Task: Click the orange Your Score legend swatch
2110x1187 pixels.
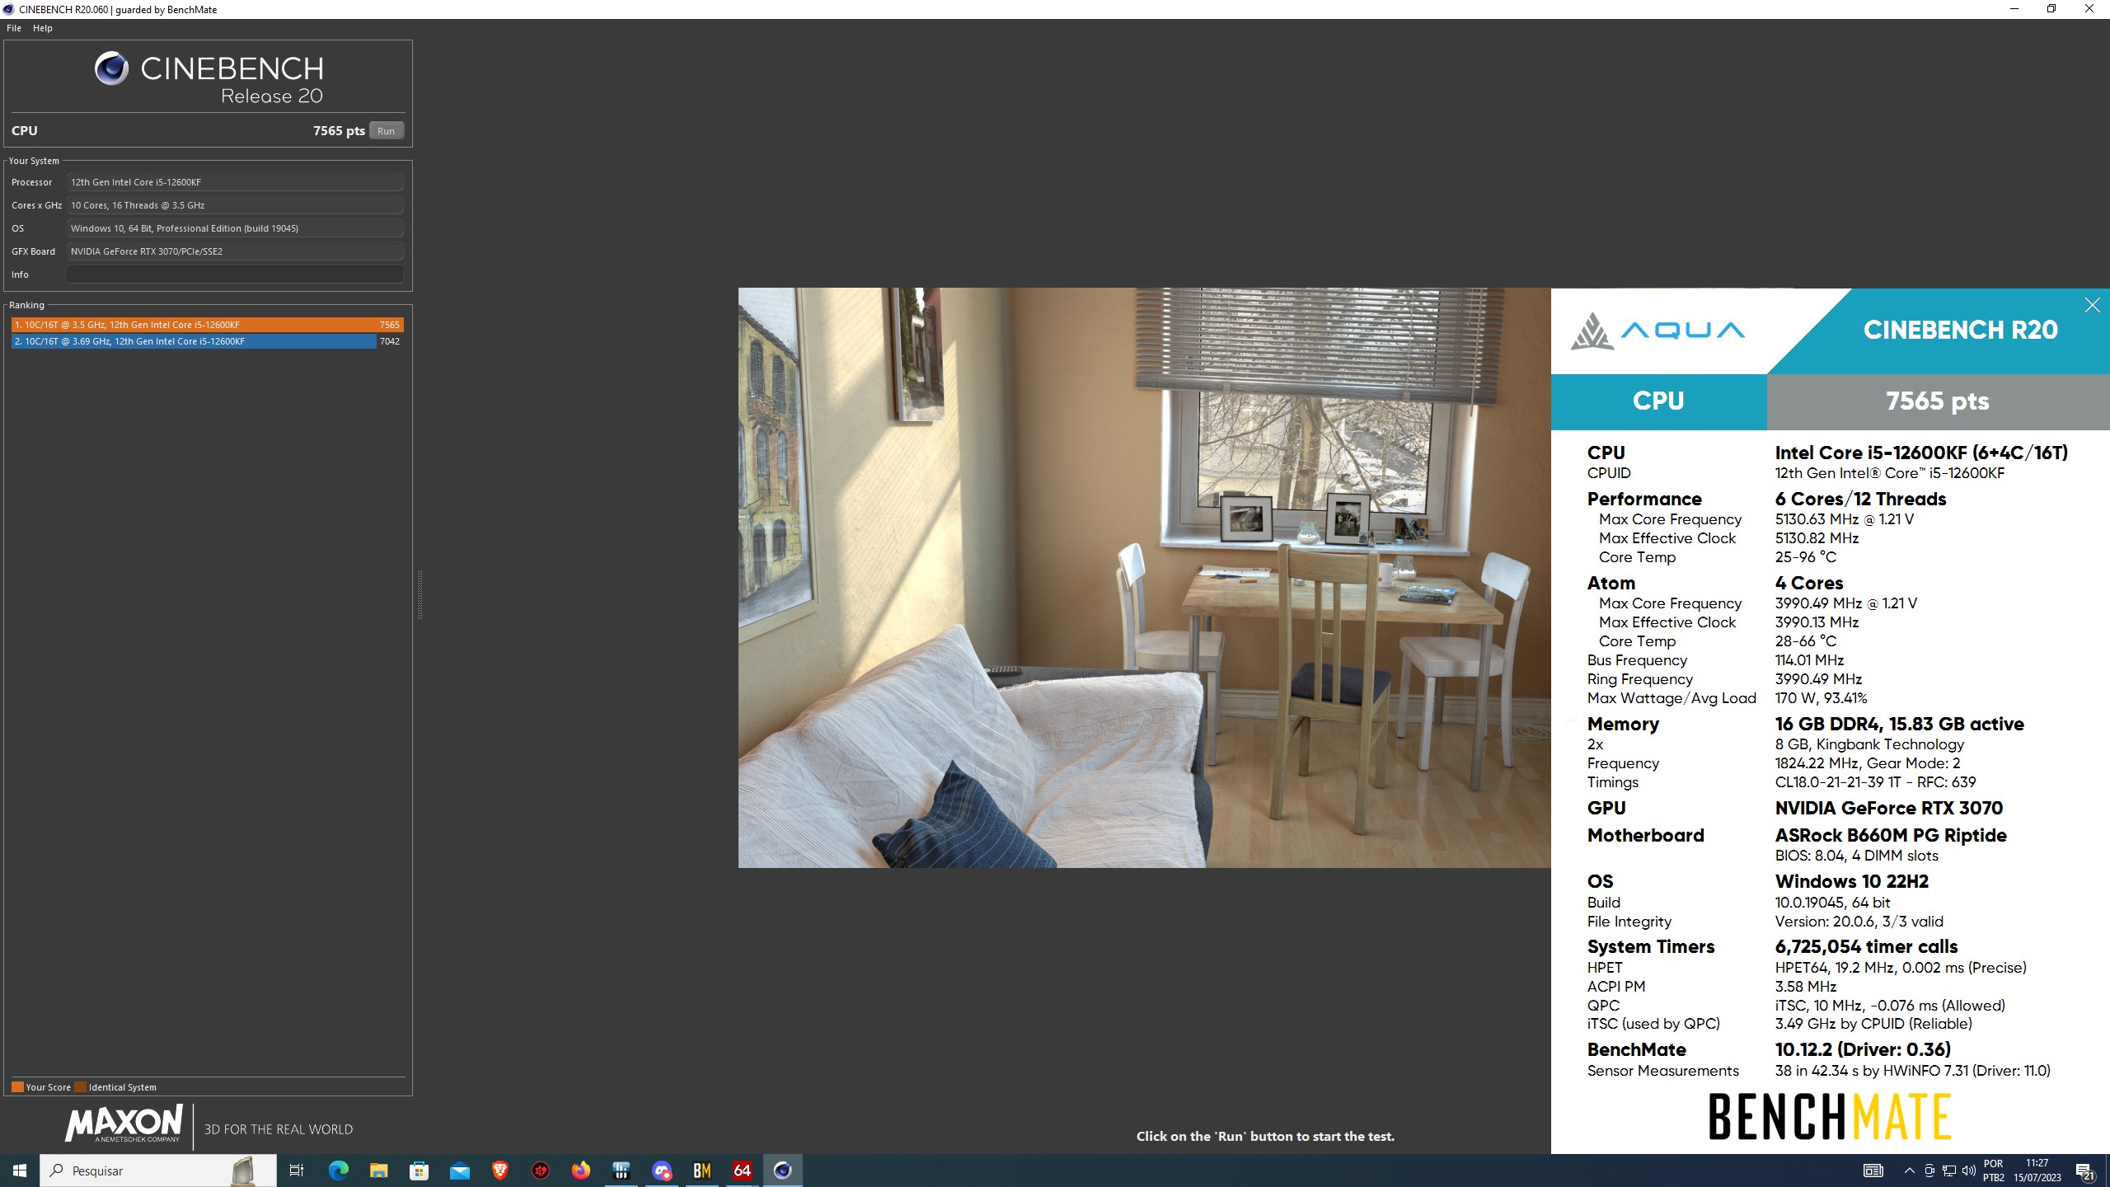Action: 17,1086
